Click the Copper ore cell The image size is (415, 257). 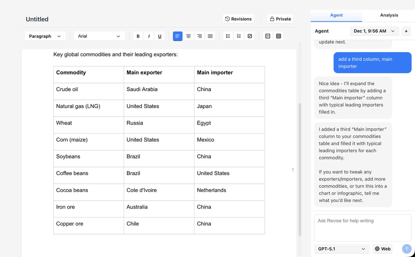pyautogui.click(x=89, y=226)
